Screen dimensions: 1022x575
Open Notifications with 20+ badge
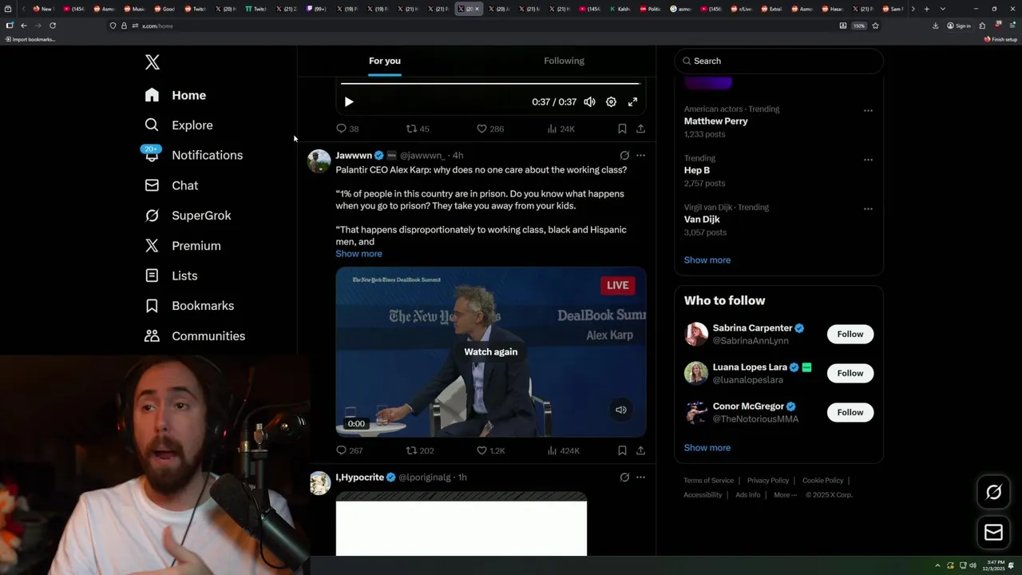[x=193, y=155]
